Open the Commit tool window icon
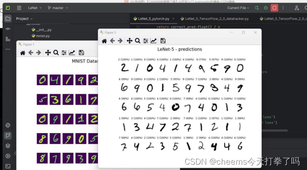This screenshot has height=170, width=307. (8, 29)
